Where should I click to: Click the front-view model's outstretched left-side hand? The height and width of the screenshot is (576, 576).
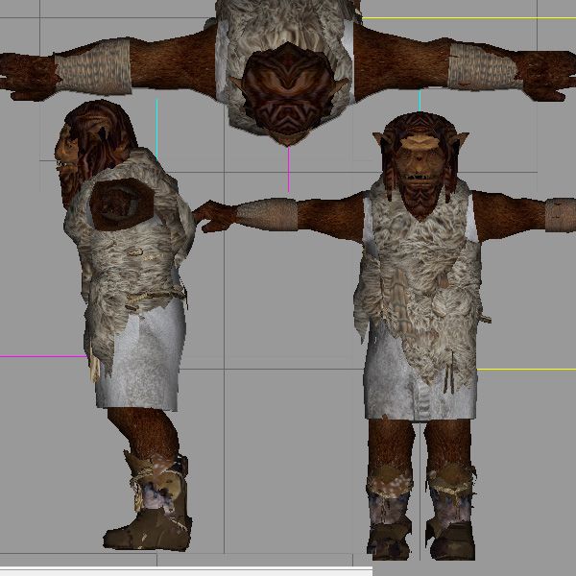pyautogui.click(x=213, y=215)
